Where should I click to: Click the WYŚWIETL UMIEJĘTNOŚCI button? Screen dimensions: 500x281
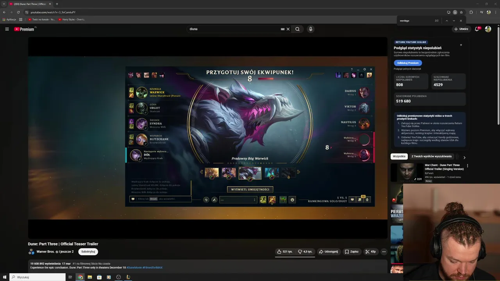click(x=250, y=189)
